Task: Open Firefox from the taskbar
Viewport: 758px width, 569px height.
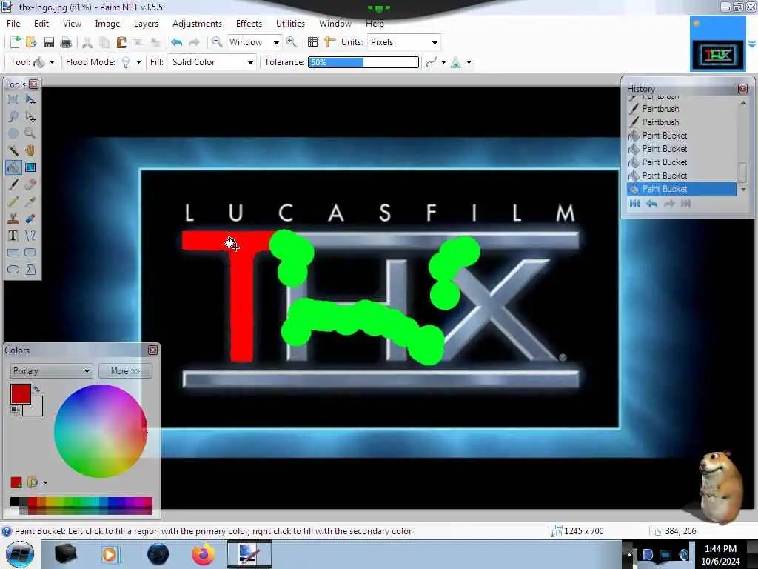Action: pos(204,554)
